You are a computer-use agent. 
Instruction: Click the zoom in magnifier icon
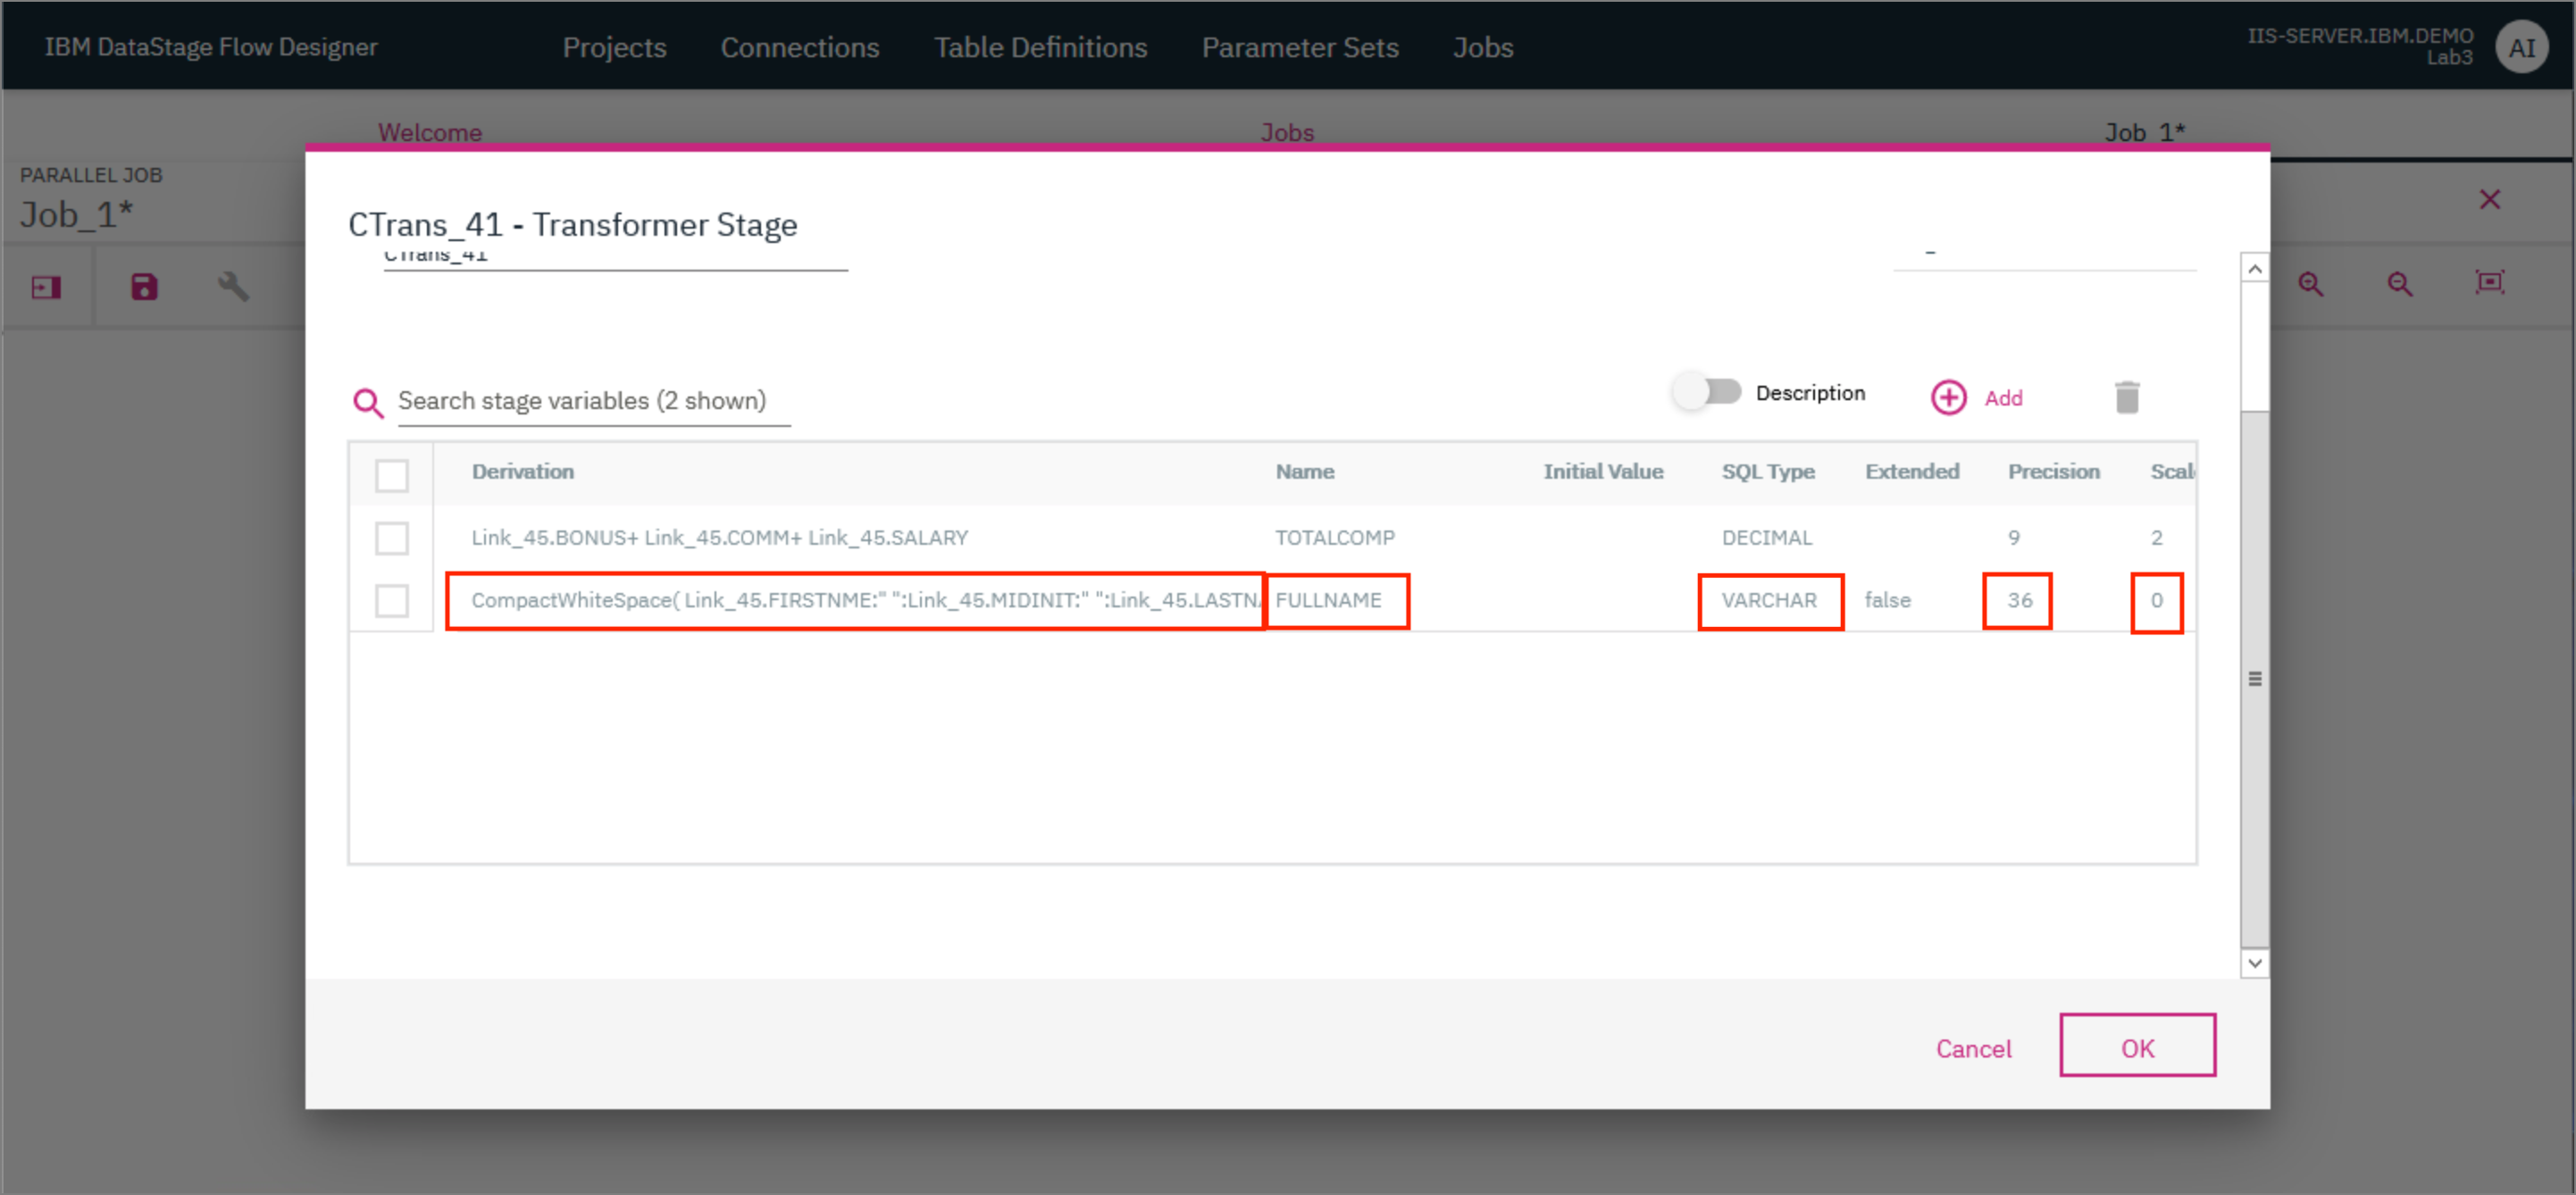point(2311,284)
